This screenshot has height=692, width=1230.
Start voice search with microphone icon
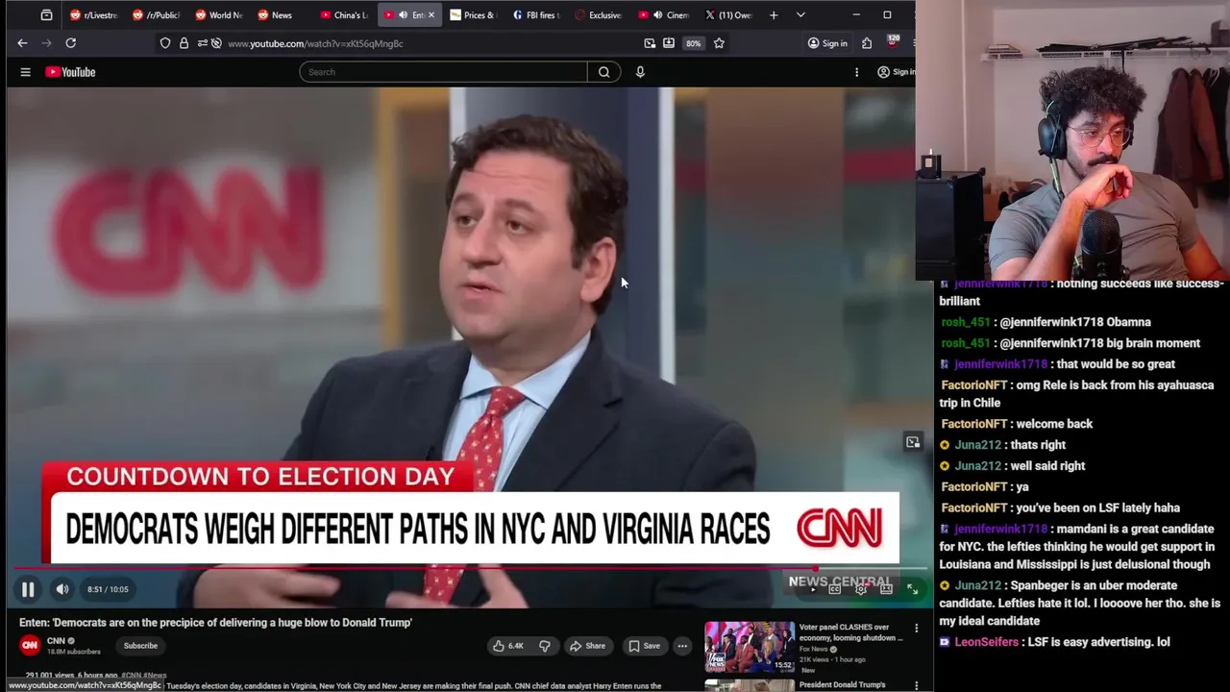click(640, 72)
